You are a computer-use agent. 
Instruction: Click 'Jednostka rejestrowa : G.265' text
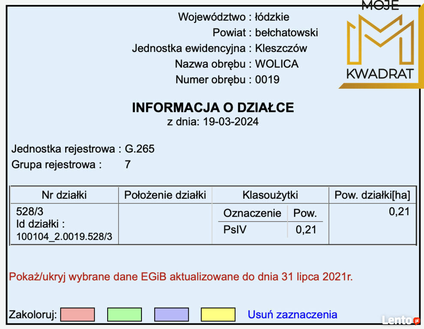click(x=83, y=149)
